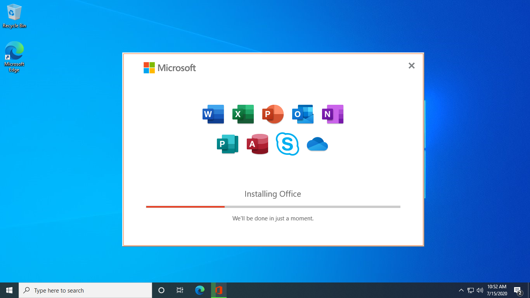Open the Action Center notifications

(x=517, y=290)
